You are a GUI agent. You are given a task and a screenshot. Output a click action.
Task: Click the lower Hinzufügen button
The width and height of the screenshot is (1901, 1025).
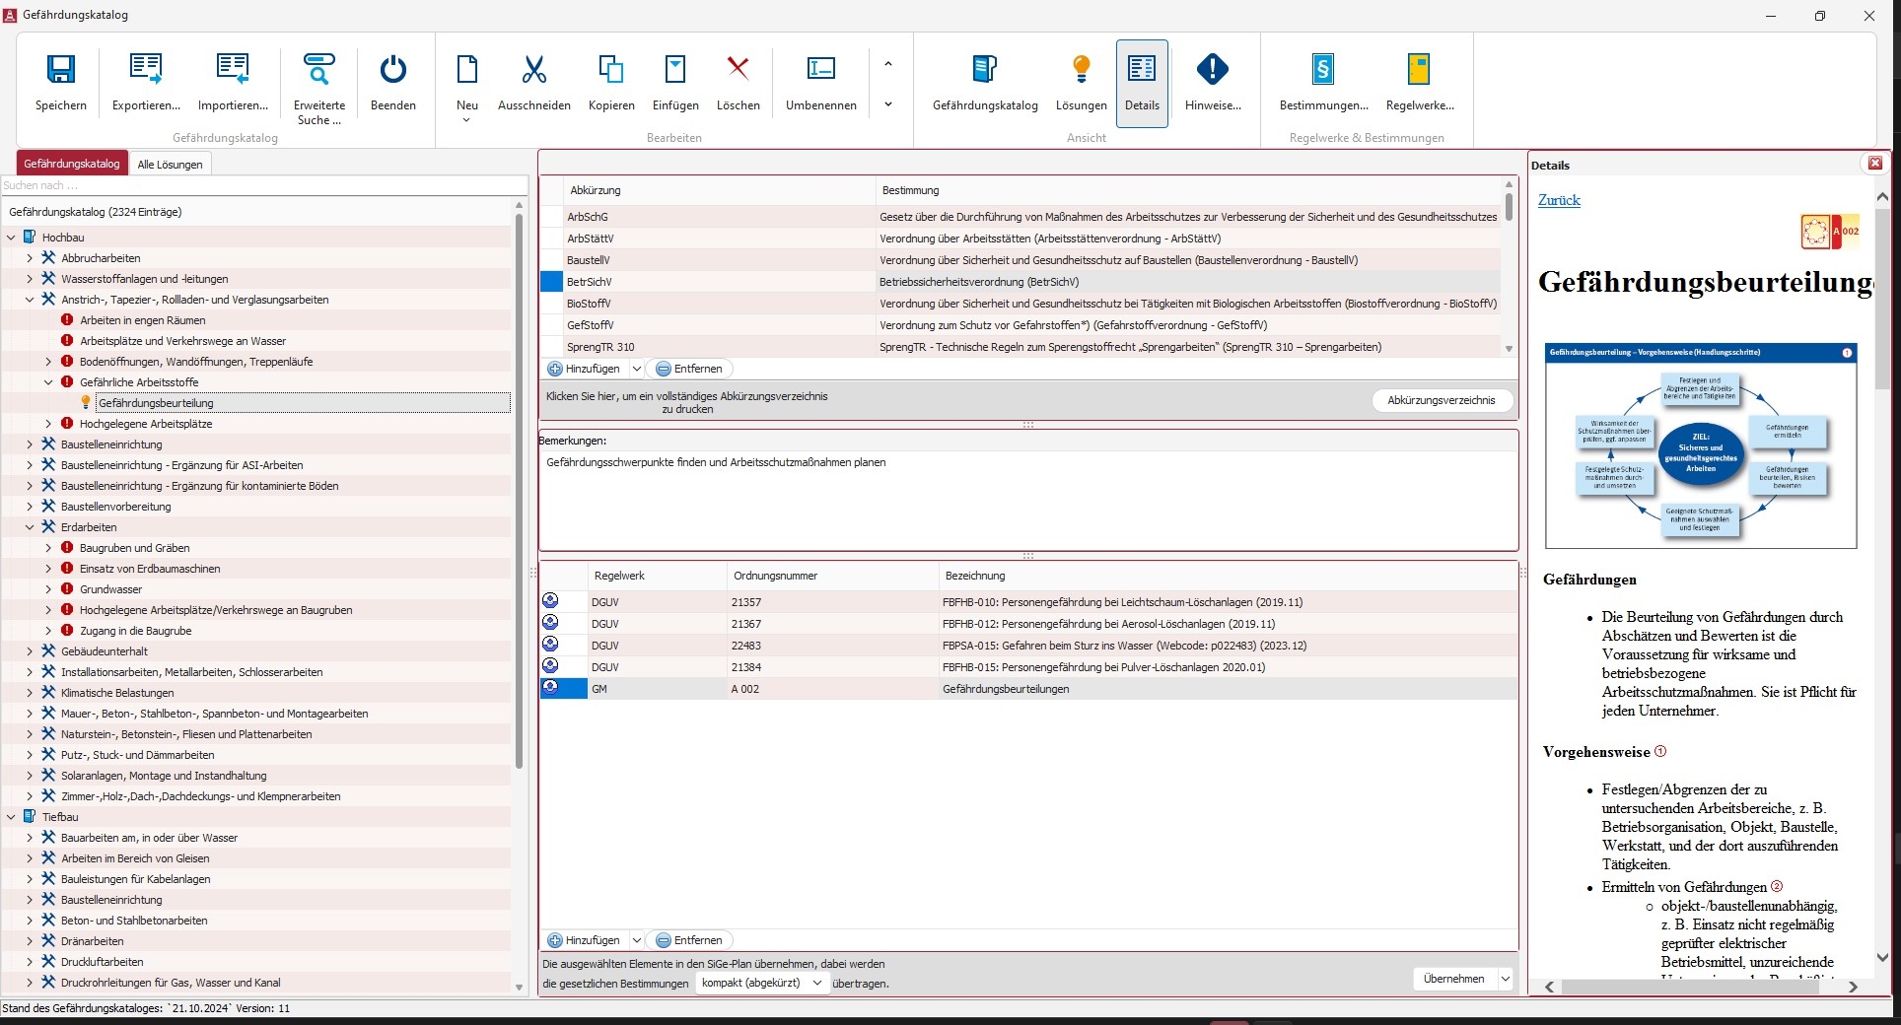pos(585,940)
